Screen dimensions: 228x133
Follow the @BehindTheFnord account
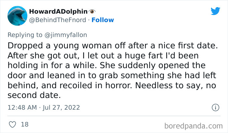click(x=103, y=20)
